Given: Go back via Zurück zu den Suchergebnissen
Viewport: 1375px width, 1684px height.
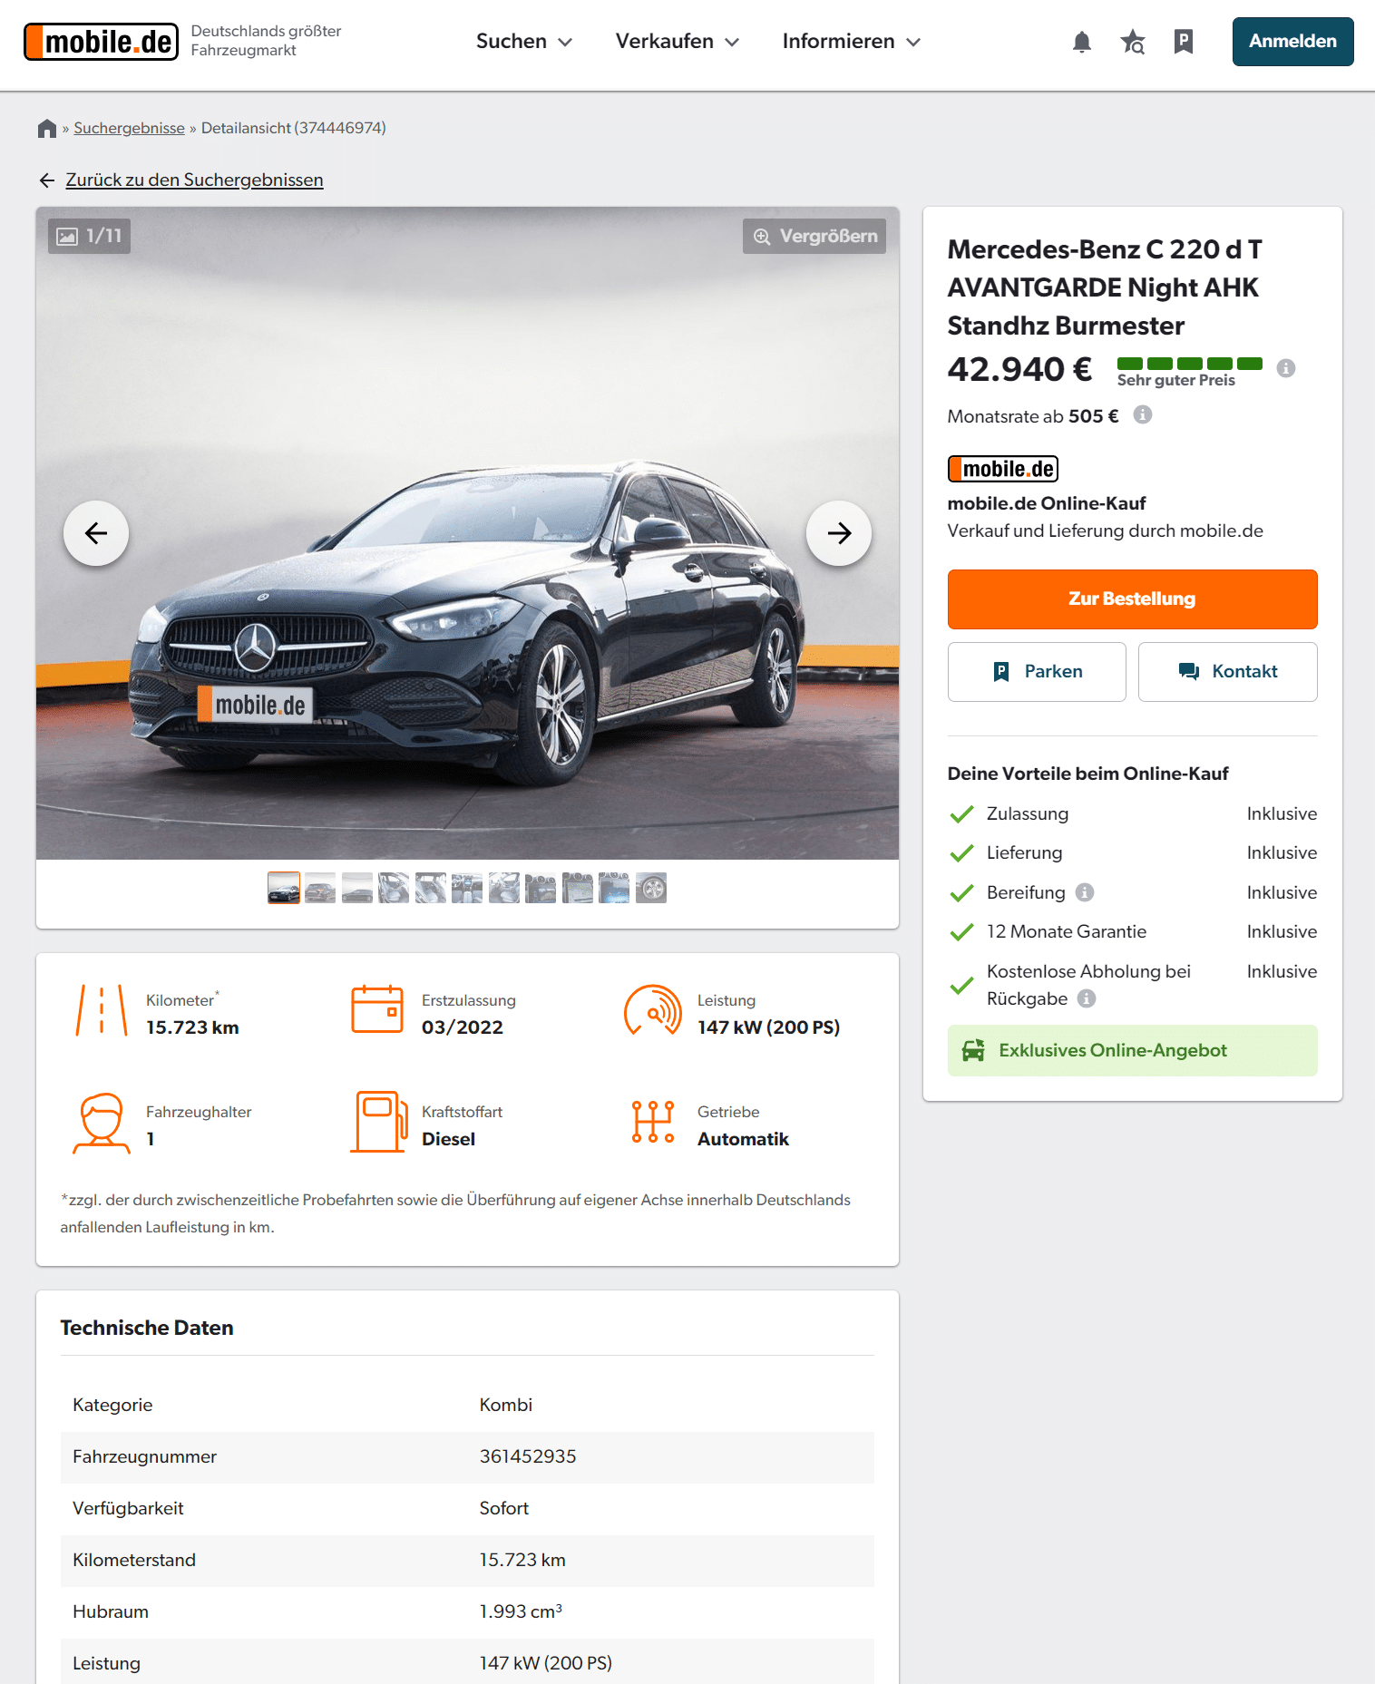Looking at the screenshot, I should click(194, 180).
